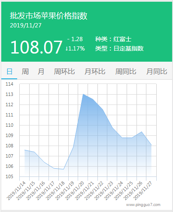This screenshot has height=212, width=173.
Task: Click the y-axis label 107
Action: tap(9, 156)
